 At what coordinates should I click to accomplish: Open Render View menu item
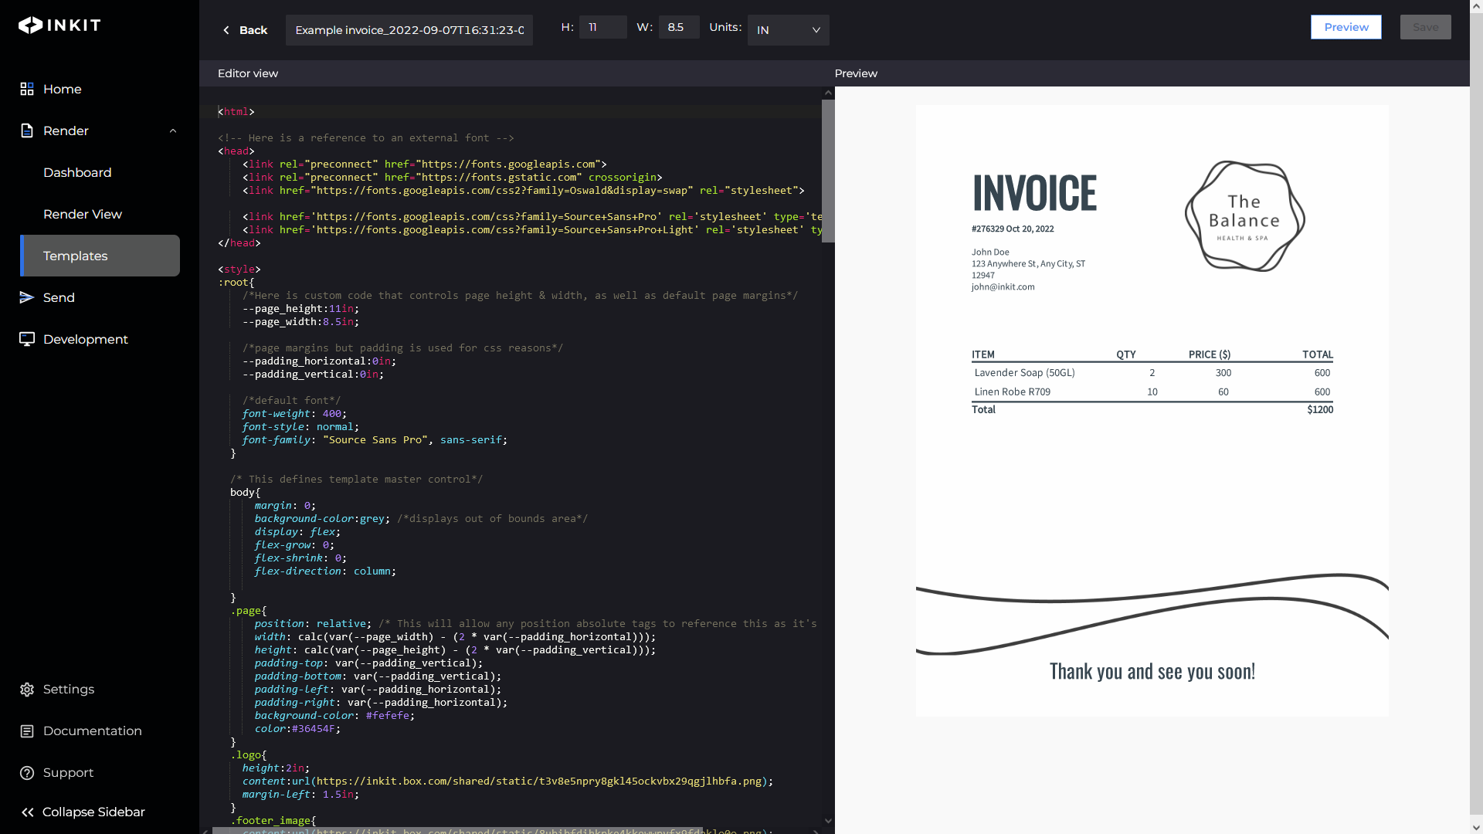pyautogui.click(x=83, y=214)
